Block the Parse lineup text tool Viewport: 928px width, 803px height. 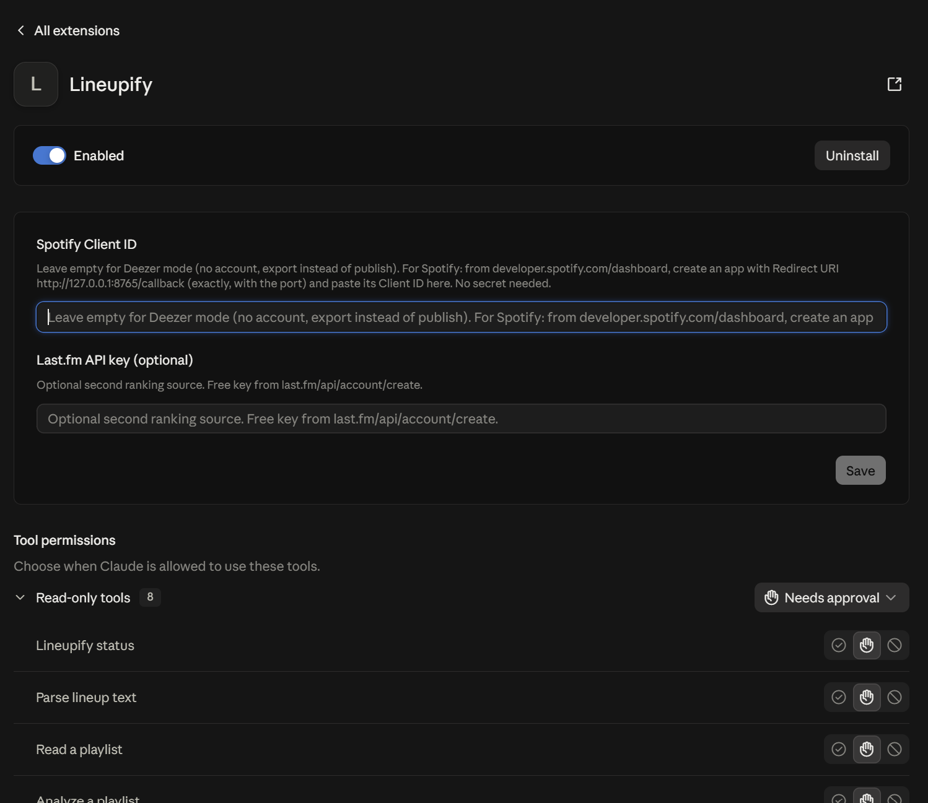point(895,697)
